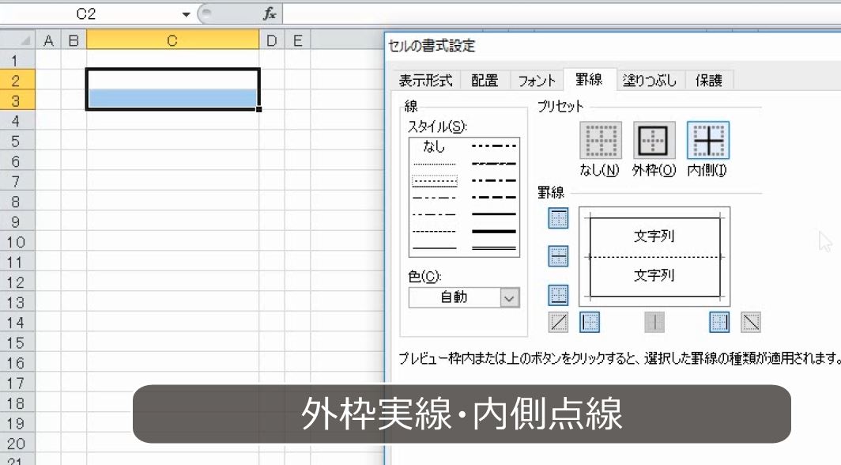Select row 2 header

pyautogui.click(x=16, y=81)
